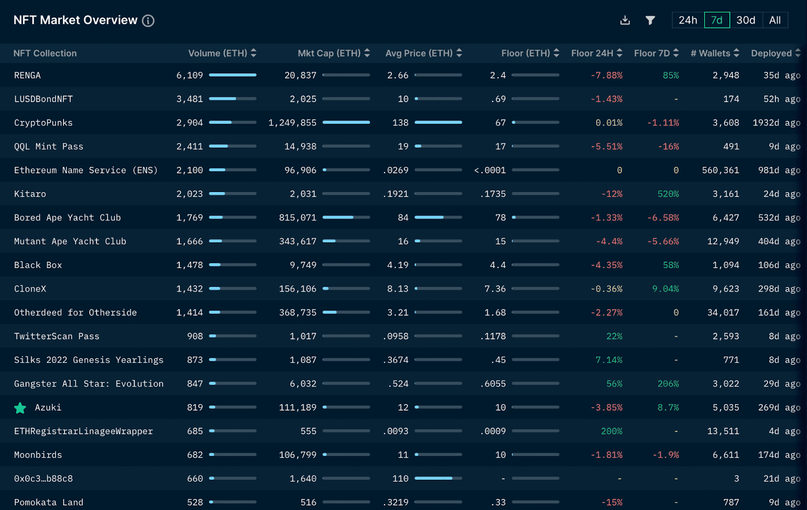
Task: Click Bored Ape Yacht Club avg price bar
Action: (438, 217)
